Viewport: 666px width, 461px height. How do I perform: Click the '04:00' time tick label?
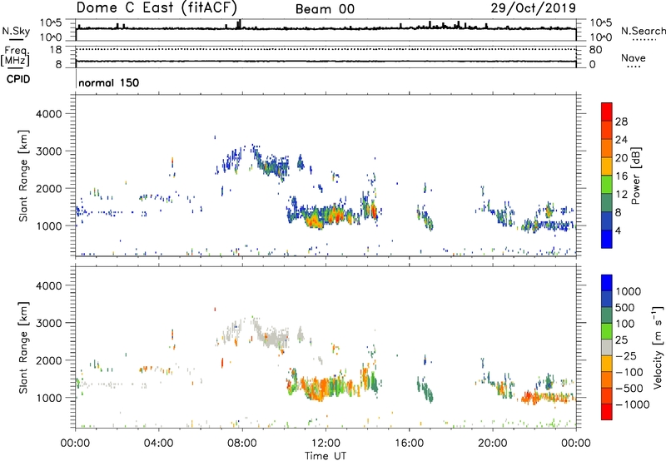pyautogui.click(x=158, y=444)
